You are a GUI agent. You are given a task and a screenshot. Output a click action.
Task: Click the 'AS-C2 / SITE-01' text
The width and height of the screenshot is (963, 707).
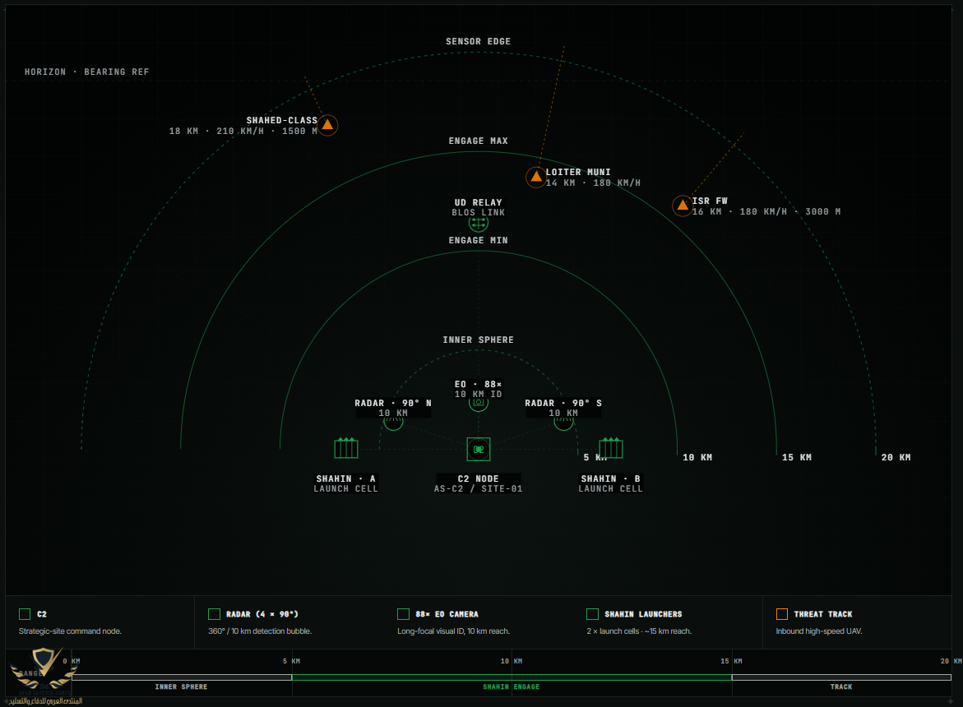point(479,488)
